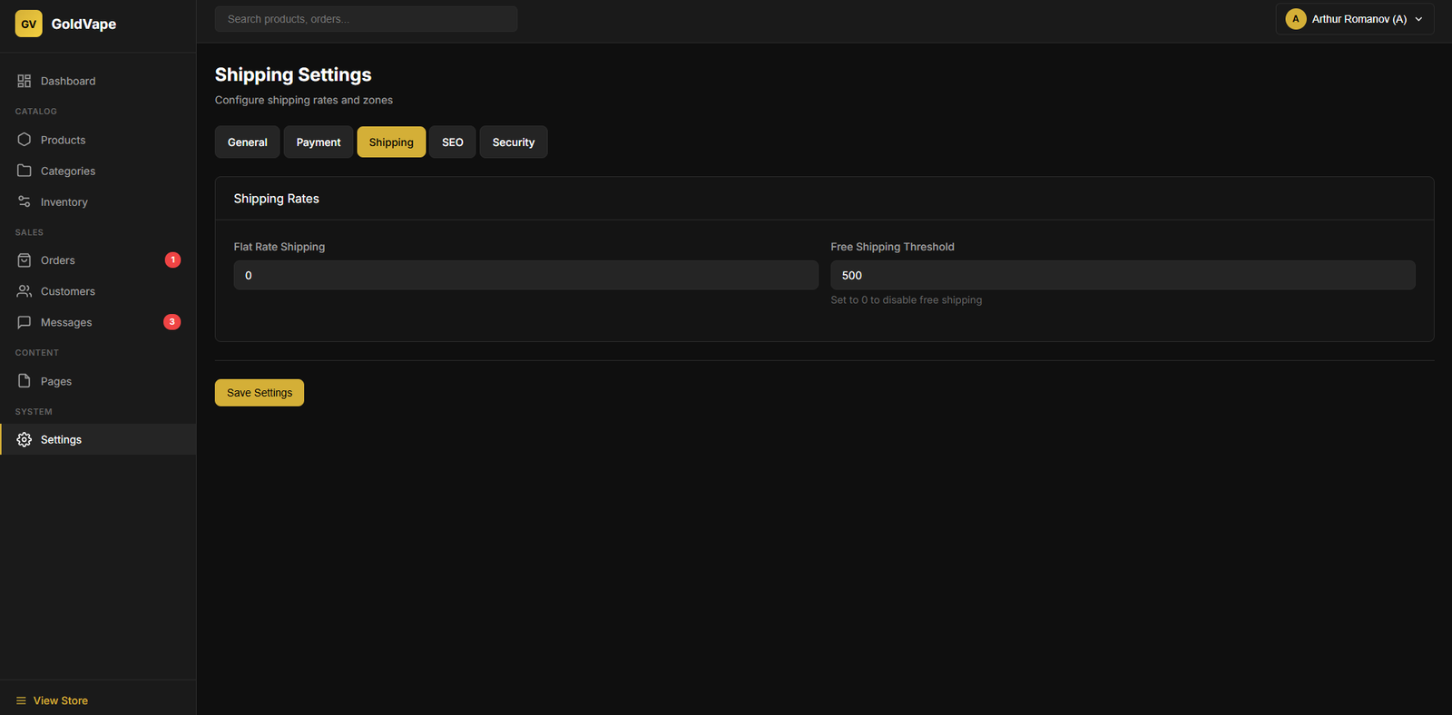This screenshot has height=715, width=1452.
Task: Expand the Arthur Romanov user dropdown chevron
Action: (x=1418, y=19)
